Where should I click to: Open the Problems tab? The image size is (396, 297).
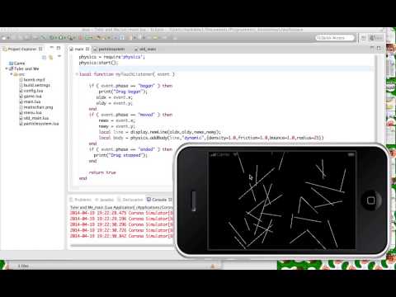pyautogui.click(x=80, y=200)
